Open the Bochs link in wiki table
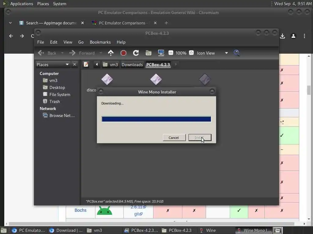Image resolution: width=313 pixels, height=234 pixels. click(80, 210)
